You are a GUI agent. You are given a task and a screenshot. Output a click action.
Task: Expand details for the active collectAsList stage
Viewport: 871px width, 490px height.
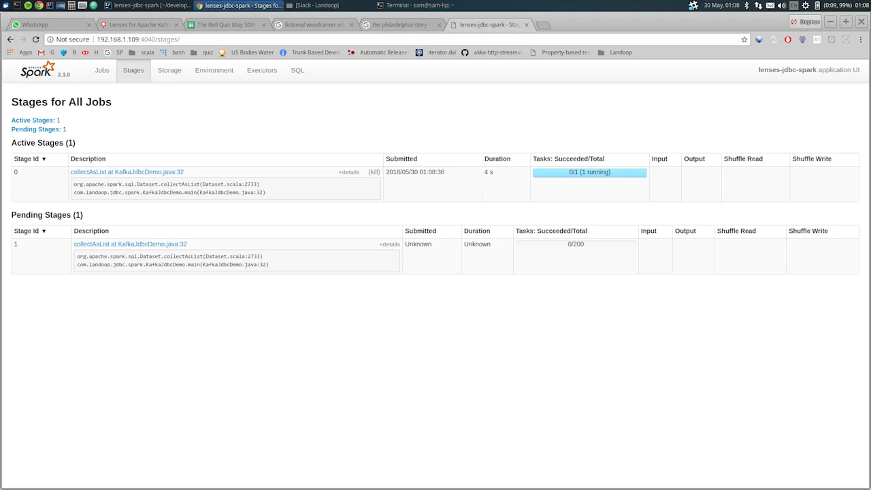(348, 171)
